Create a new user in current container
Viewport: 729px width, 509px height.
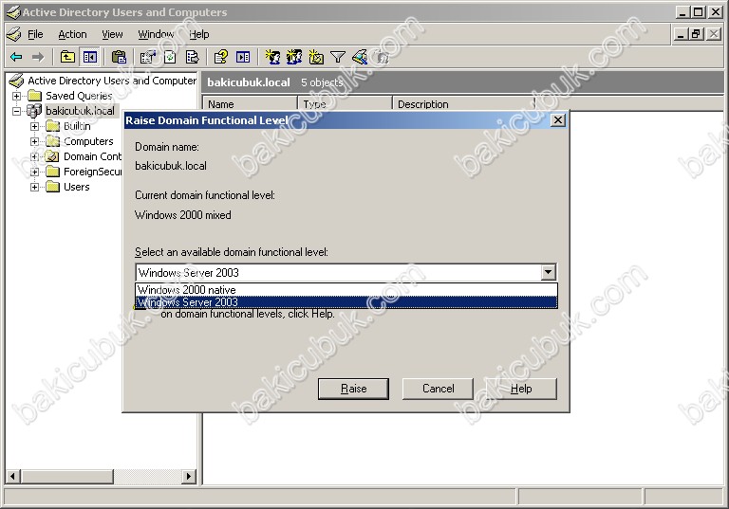click(x=272, y=57)
